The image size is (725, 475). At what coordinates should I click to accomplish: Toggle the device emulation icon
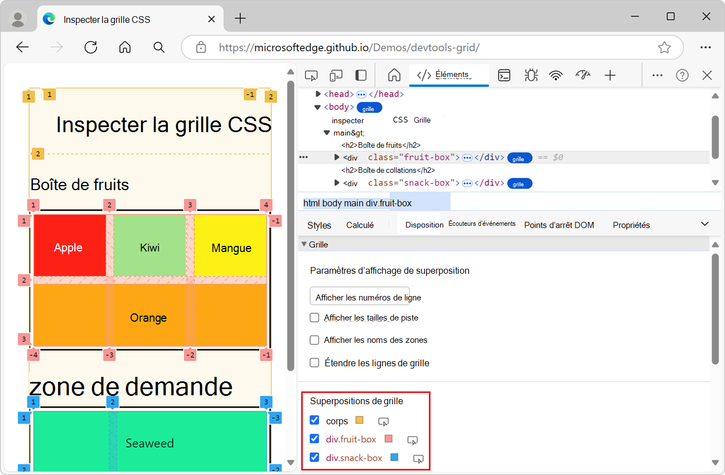336,75
